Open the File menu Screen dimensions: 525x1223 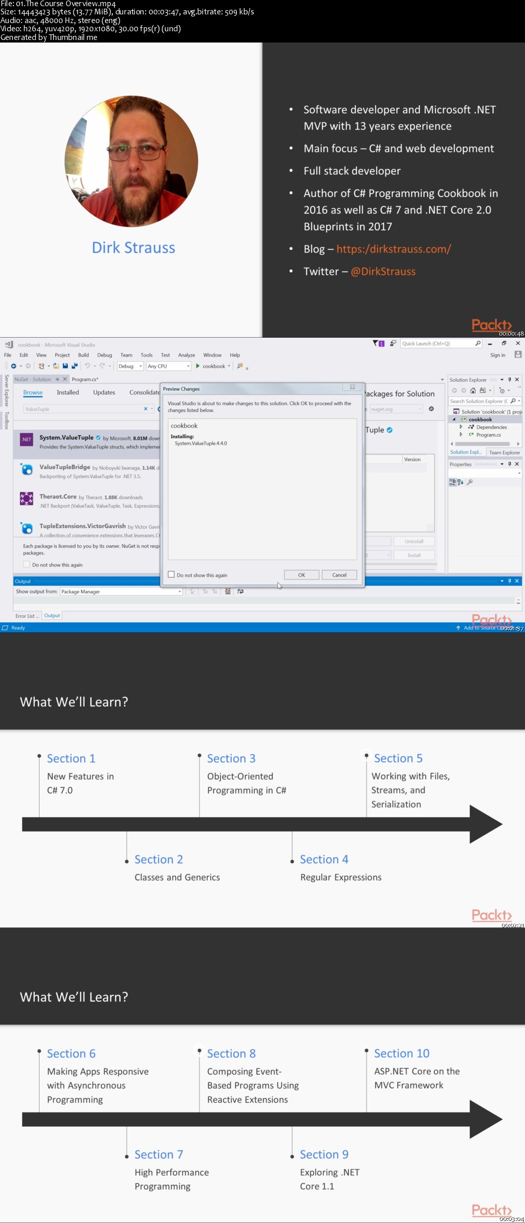coord(8,355)
